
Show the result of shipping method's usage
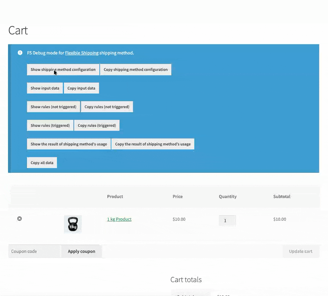[x=69, y=144]
